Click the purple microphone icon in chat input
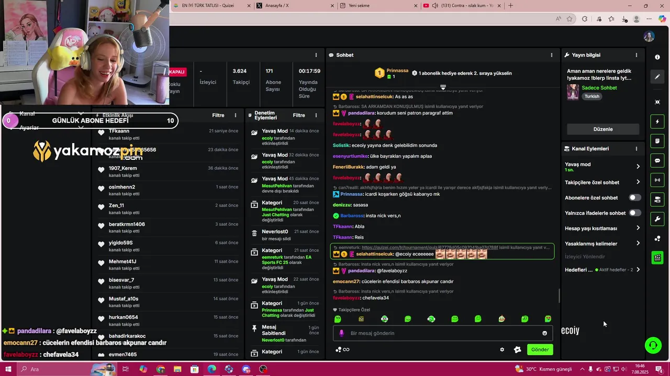 pos(341,333)
